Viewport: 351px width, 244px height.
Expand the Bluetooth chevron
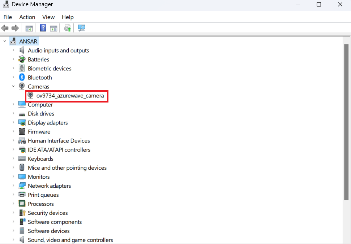point(13,77)
